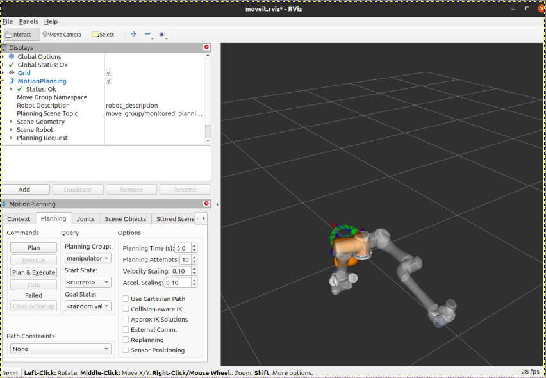Toggle External Comm. checkbox
The height and width of the screenshot is (378, 546).
tap(126, 329)
